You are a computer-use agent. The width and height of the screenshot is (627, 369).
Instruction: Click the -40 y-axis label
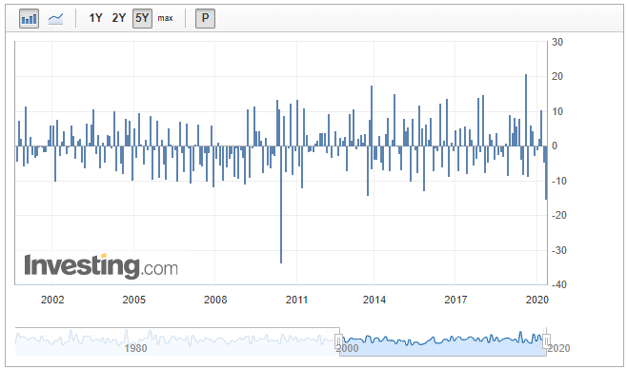pos(559,284)
